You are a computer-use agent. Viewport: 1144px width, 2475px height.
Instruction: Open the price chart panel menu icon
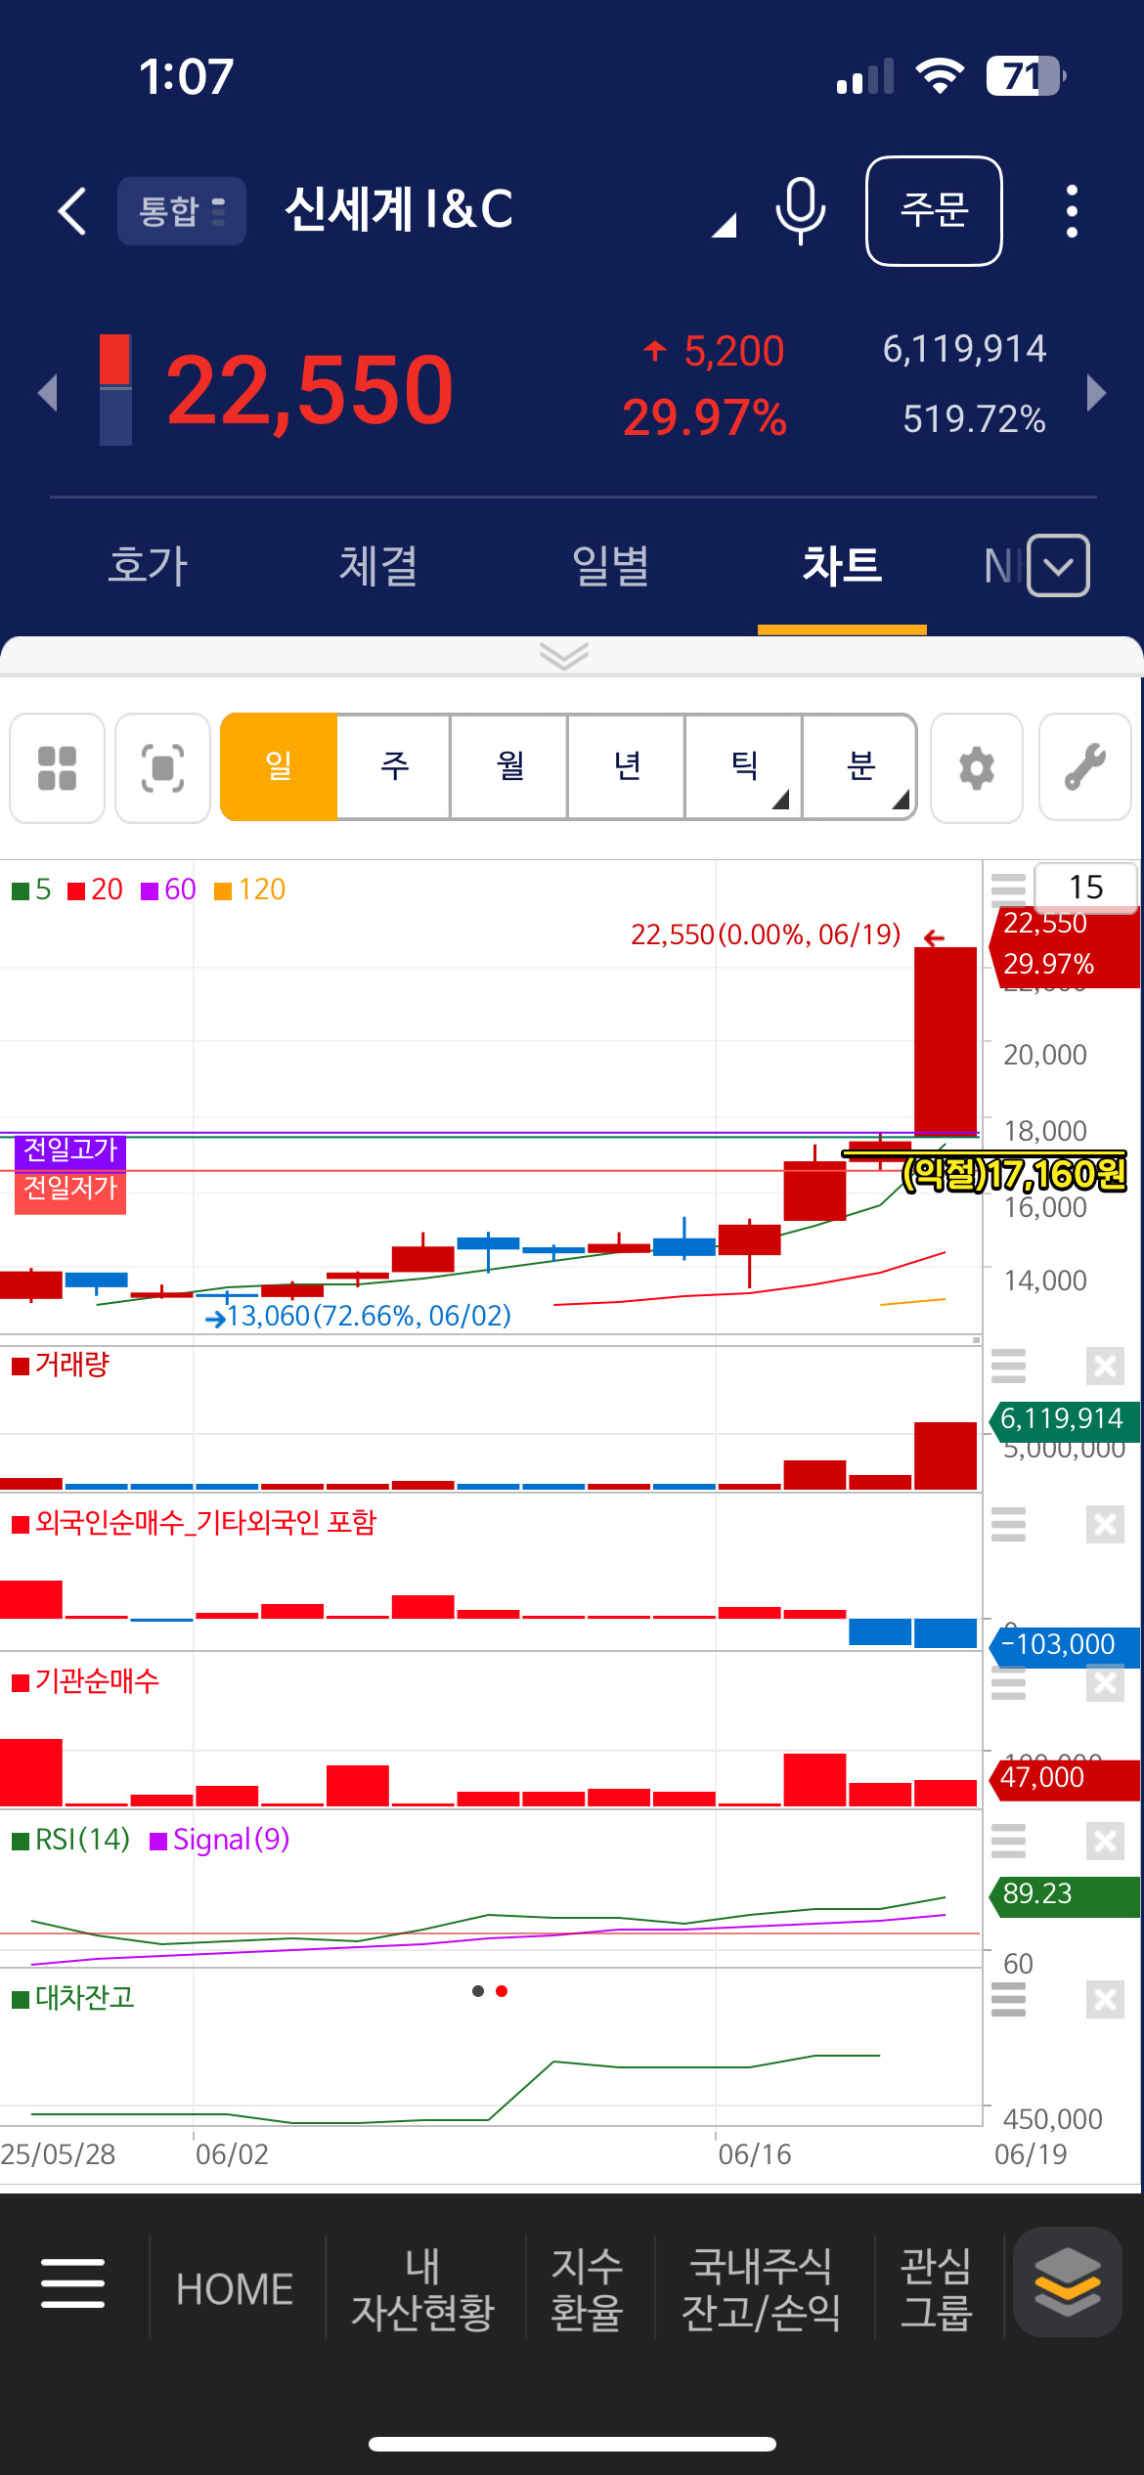click(x=1008, y=890)
